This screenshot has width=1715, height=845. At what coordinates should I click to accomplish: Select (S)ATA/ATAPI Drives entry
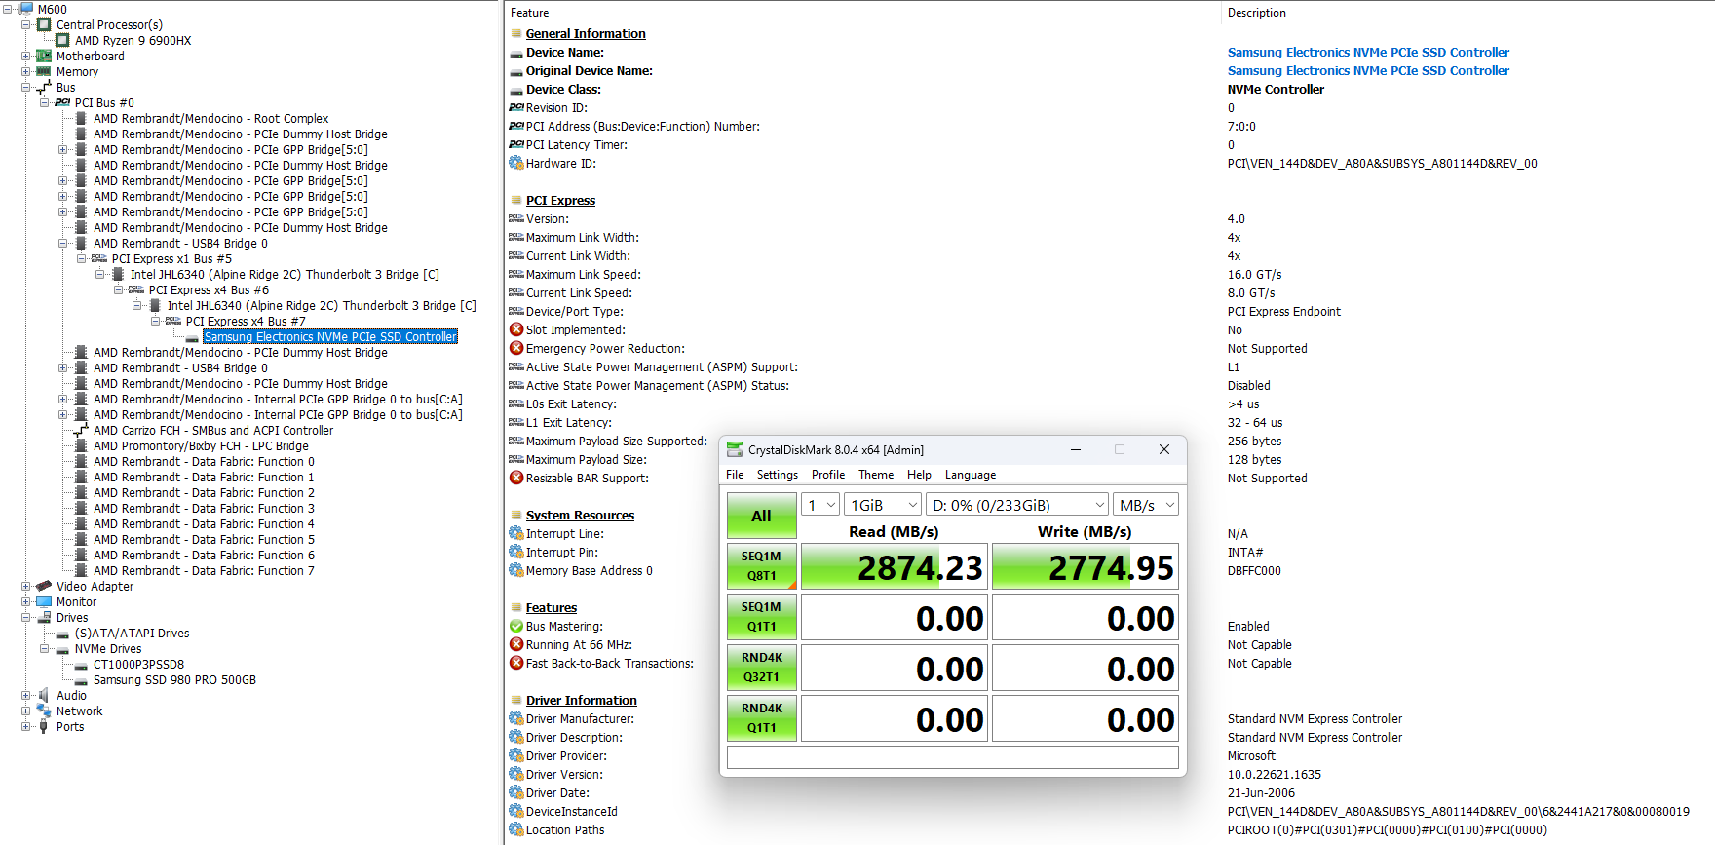[133, 633]
